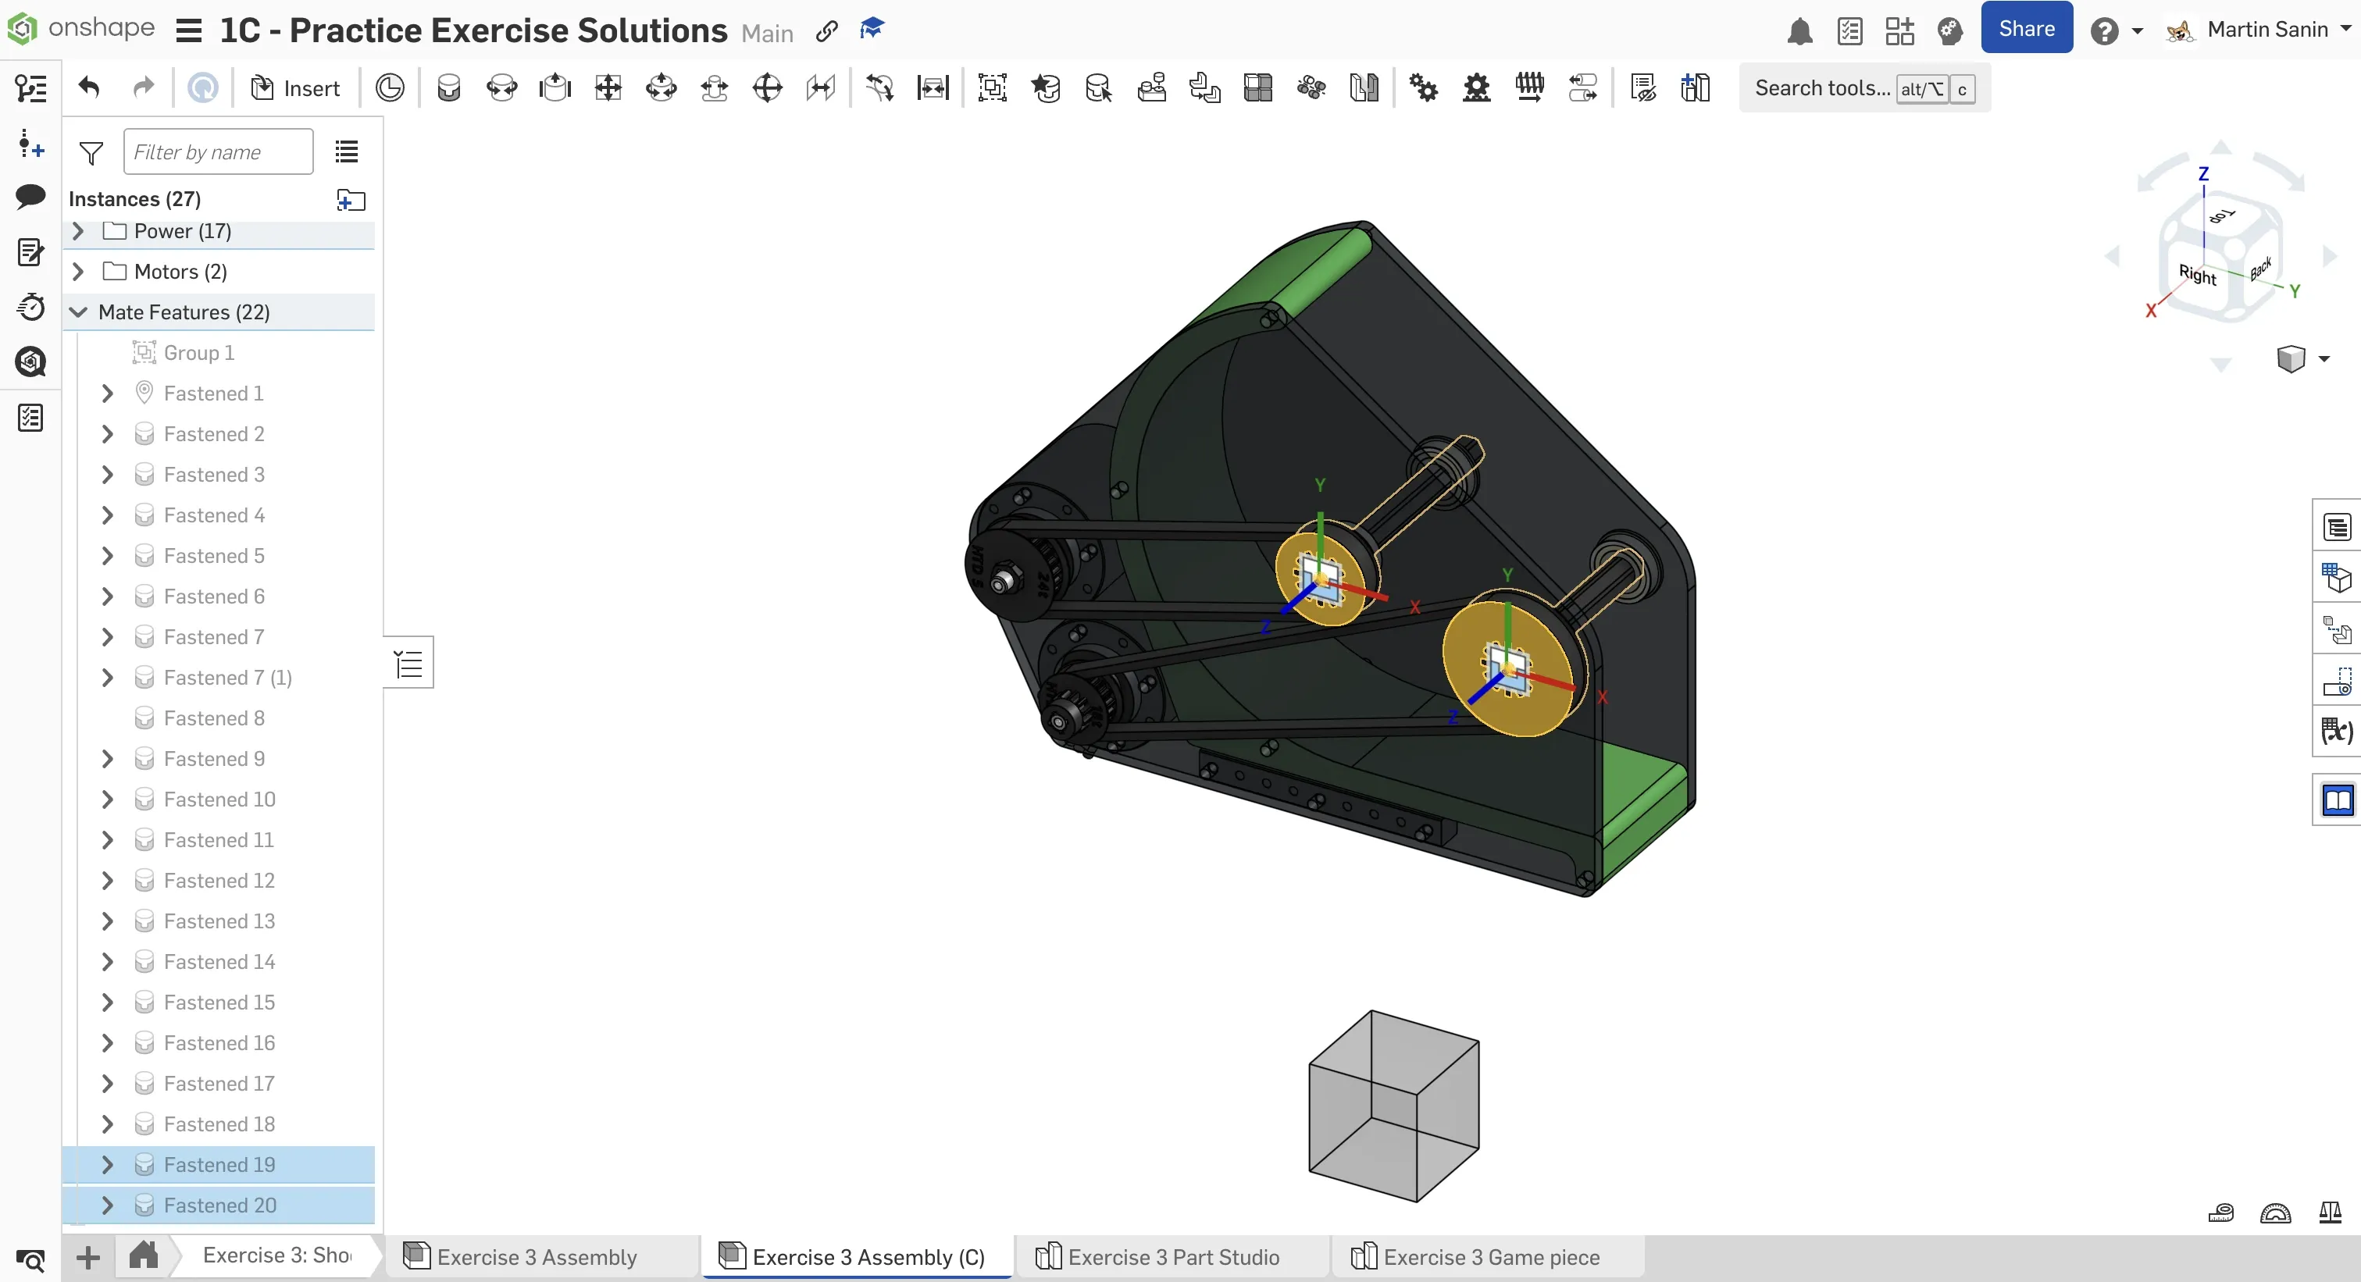
Task: Select the Gear relation tool
Action: 1423,88
